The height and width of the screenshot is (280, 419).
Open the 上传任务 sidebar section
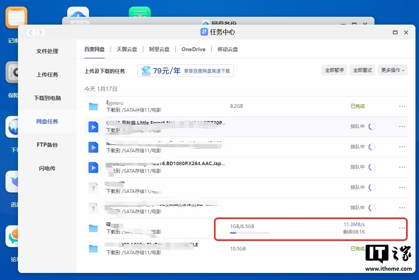coord(47,75)
